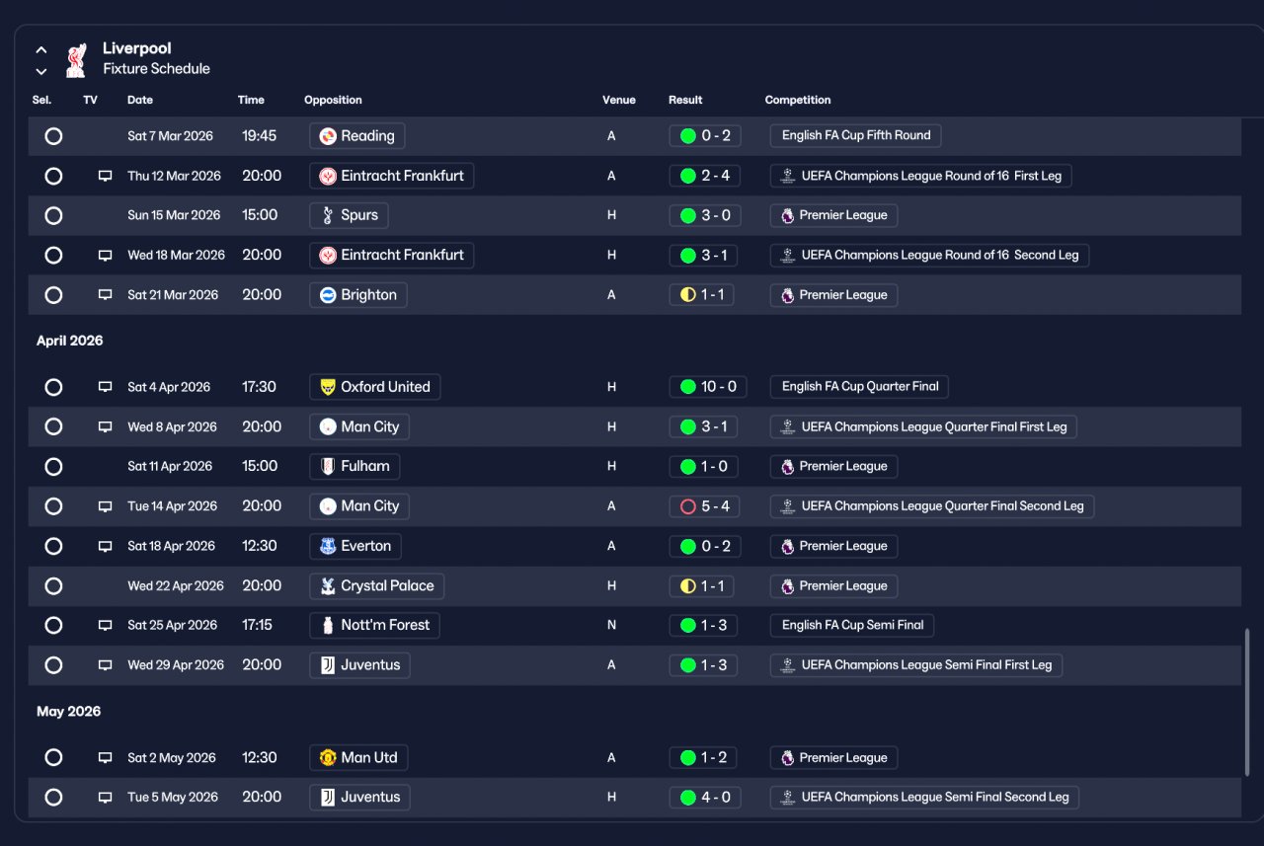Sort fixtures by Venue column header
The width and height of the screenshot is (1264, 846).
click(619, 100)
